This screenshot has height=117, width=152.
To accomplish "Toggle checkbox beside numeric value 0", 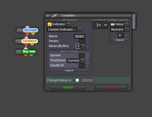I will [126, 35].
